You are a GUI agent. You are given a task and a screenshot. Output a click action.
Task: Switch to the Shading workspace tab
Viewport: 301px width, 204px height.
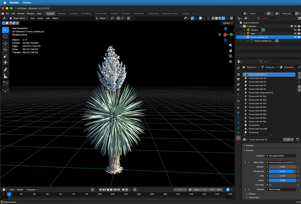tap(114, 14)
